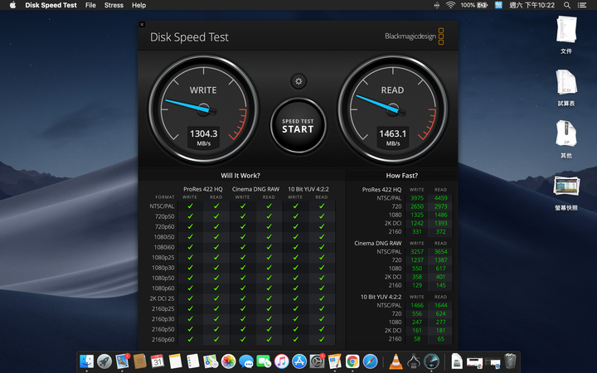Open Spotlight search

tap(567, 5)
